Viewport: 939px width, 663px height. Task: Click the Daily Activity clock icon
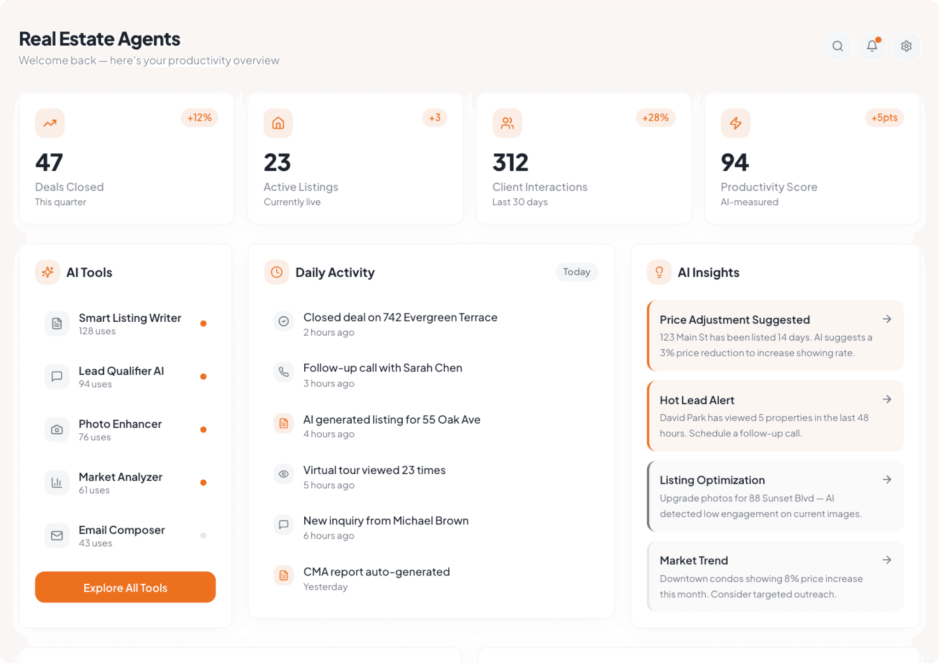pos(276,272)
